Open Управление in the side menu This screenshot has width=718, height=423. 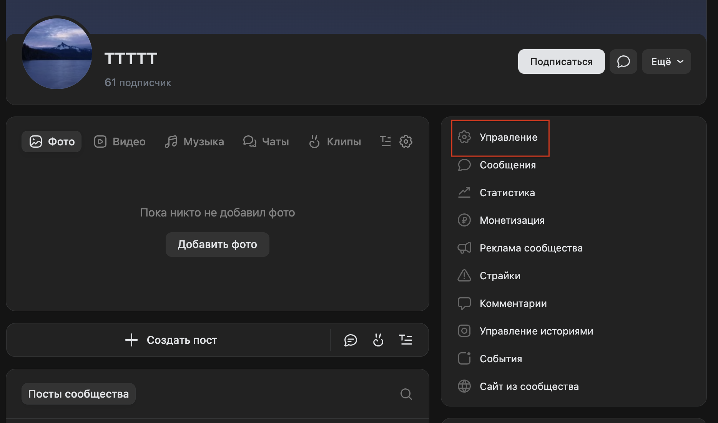tap(508, 137)
